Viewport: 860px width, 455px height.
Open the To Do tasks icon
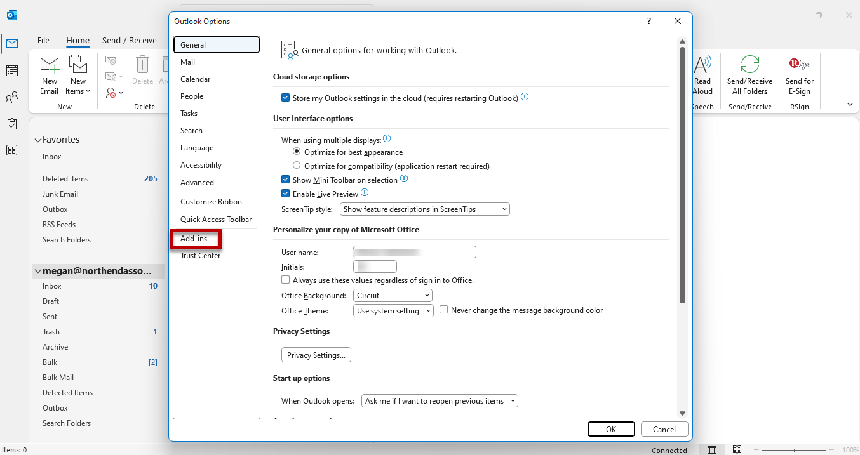coord(11,124)
